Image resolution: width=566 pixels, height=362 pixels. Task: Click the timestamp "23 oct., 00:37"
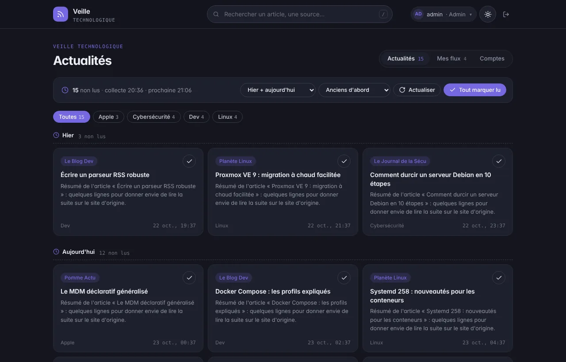pos(174,343)
